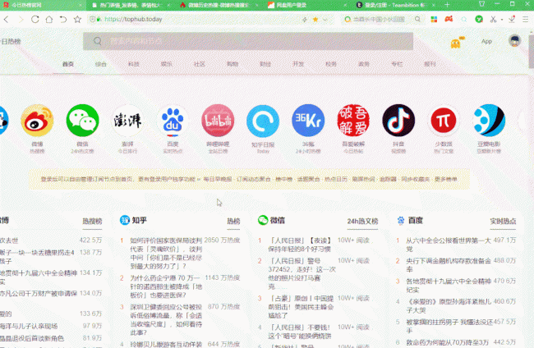
Task: Switch to the 科技 navigation tab
Action: (x=133, y=64)
